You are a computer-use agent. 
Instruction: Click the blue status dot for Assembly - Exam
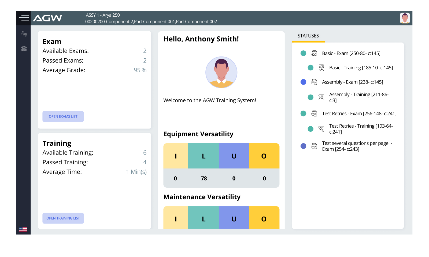point(303,82)
